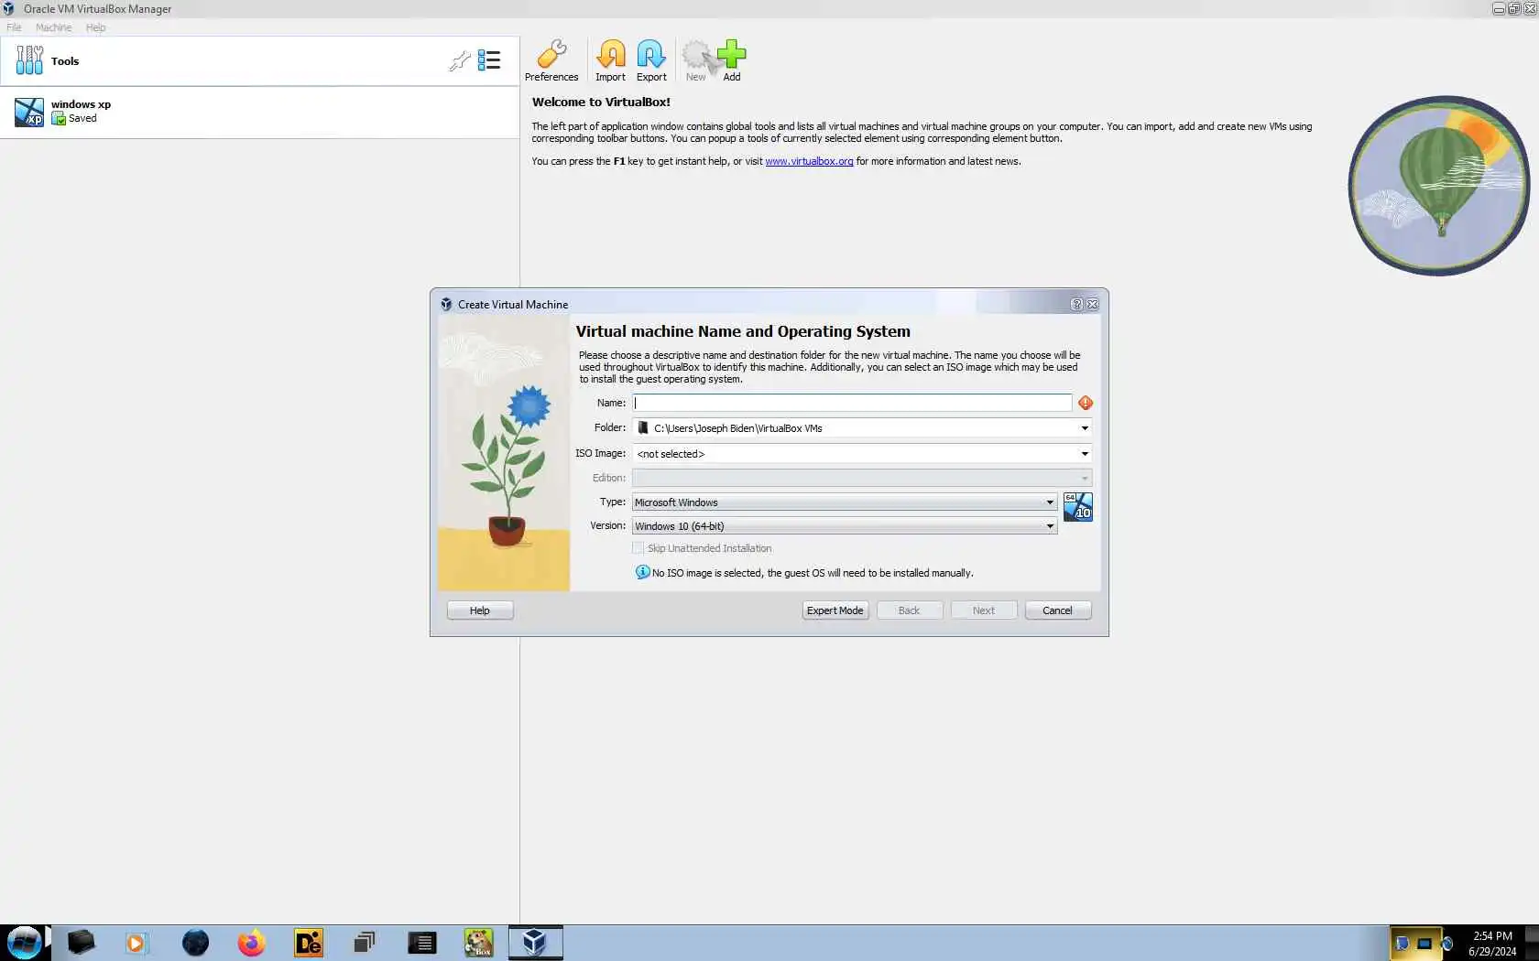Open the Machine menu
Image resolution: width=1539 pixels, height=961 pixels.
pos(53,27)
